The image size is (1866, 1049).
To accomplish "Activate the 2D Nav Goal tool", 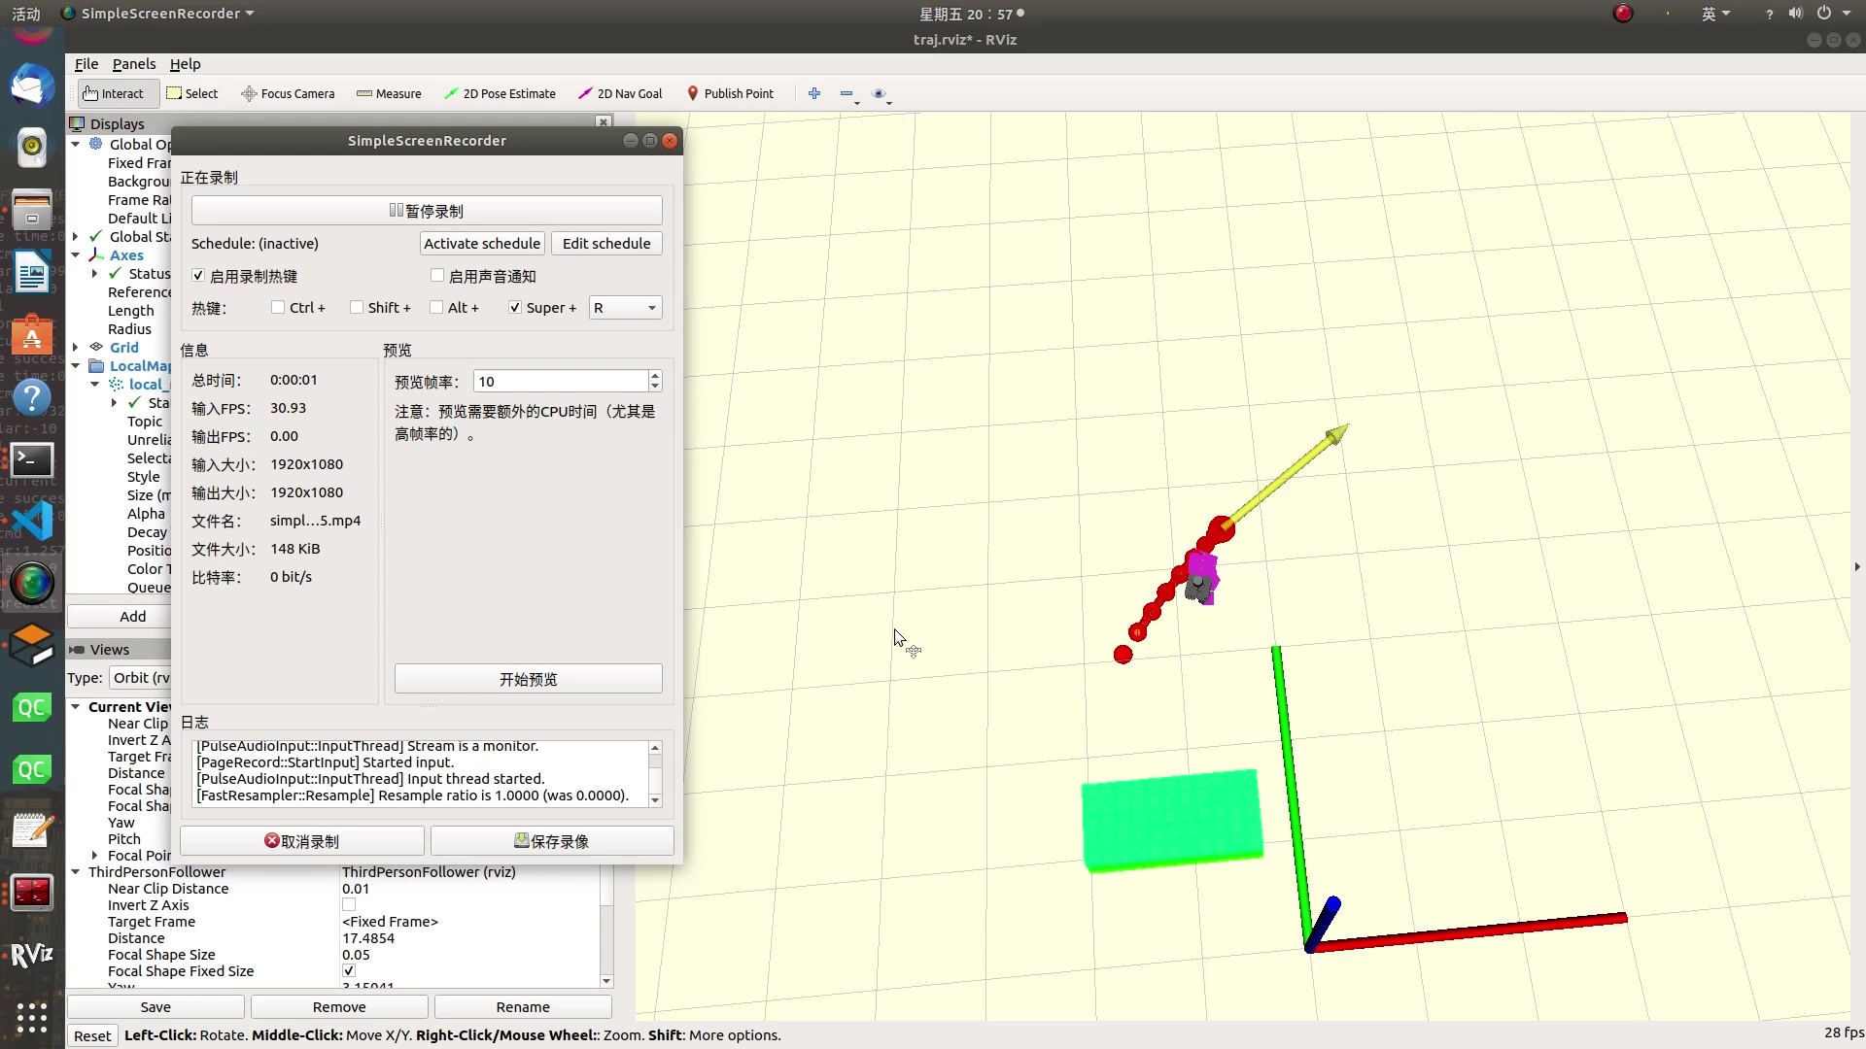I will (x=620, y=94).
